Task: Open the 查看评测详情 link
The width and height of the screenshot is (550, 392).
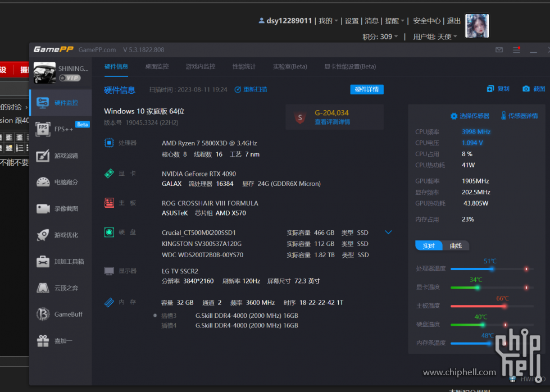Action: pos(332,122)
